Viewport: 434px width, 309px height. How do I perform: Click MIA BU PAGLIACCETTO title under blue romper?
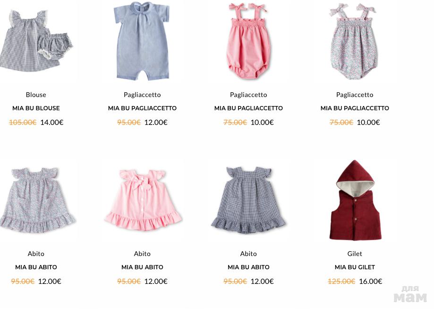coord(142,108)
